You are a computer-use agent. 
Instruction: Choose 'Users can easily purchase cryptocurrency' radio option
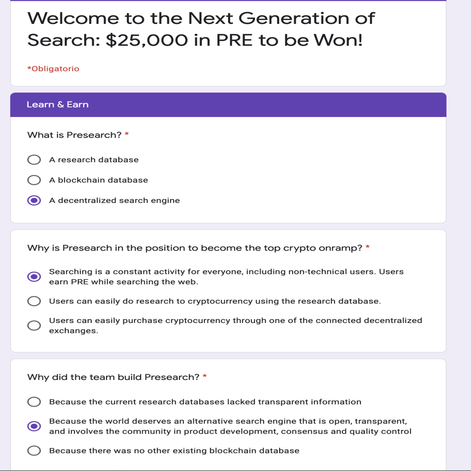(x=34, y=325)
